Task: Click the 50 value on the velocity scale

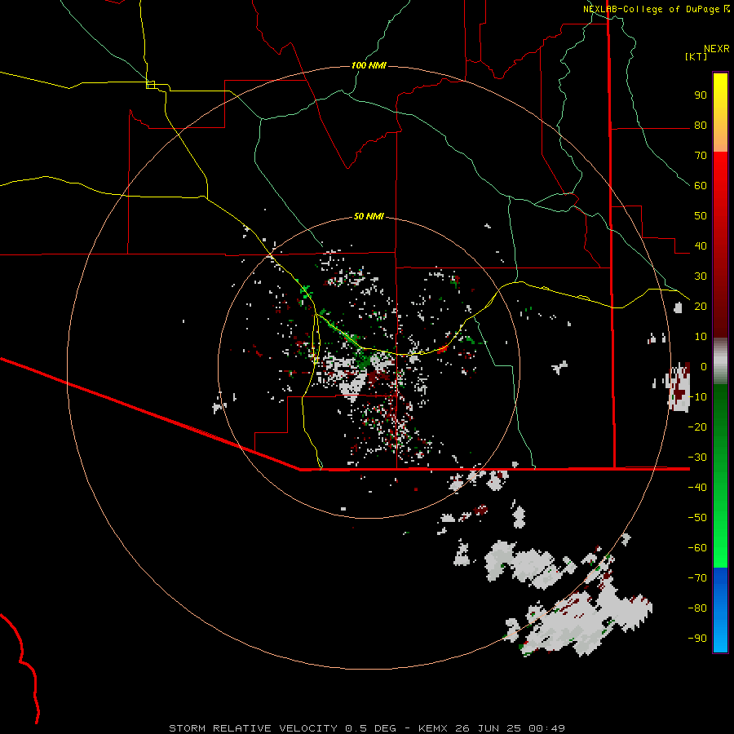Action: [701, 216]
